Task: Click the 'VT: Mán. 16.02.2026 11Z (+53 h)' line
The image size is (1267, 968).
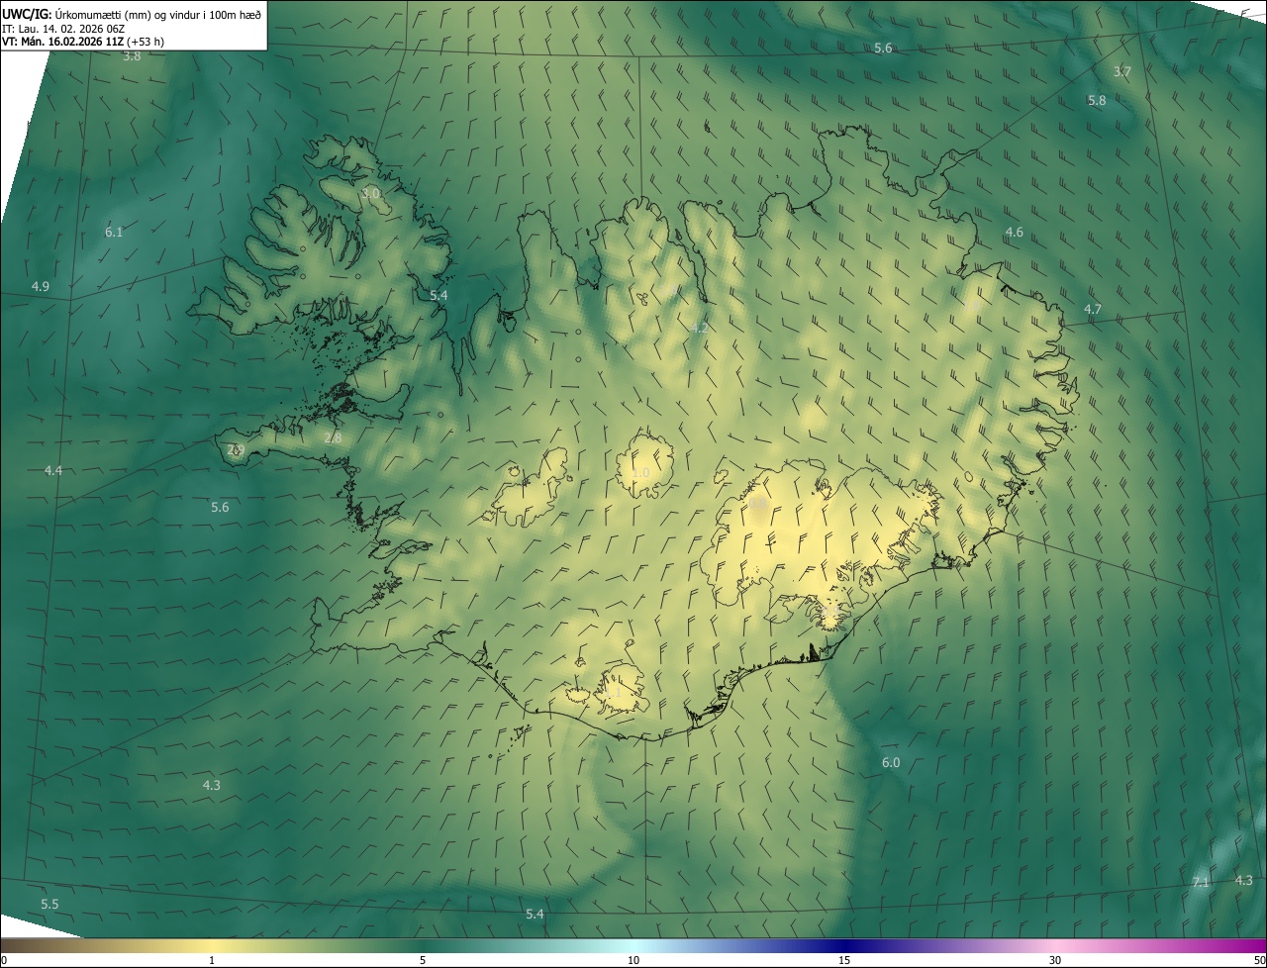Action: tap(83, 42)
